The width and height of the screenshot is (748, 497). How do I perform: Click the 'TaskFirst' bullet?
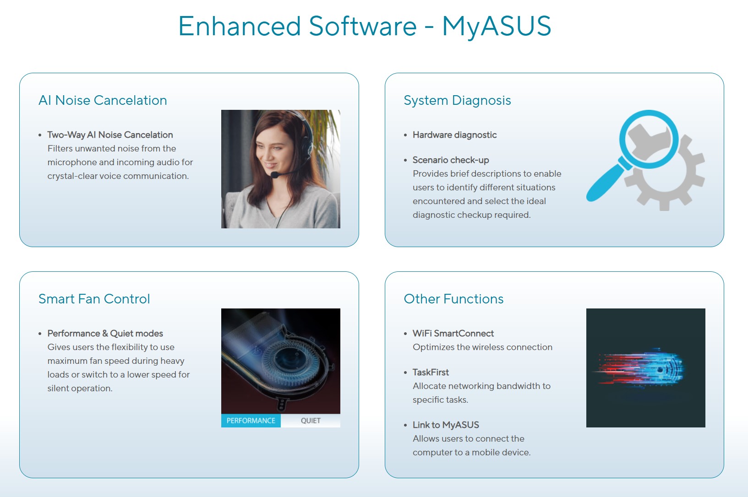pos(431,373)
